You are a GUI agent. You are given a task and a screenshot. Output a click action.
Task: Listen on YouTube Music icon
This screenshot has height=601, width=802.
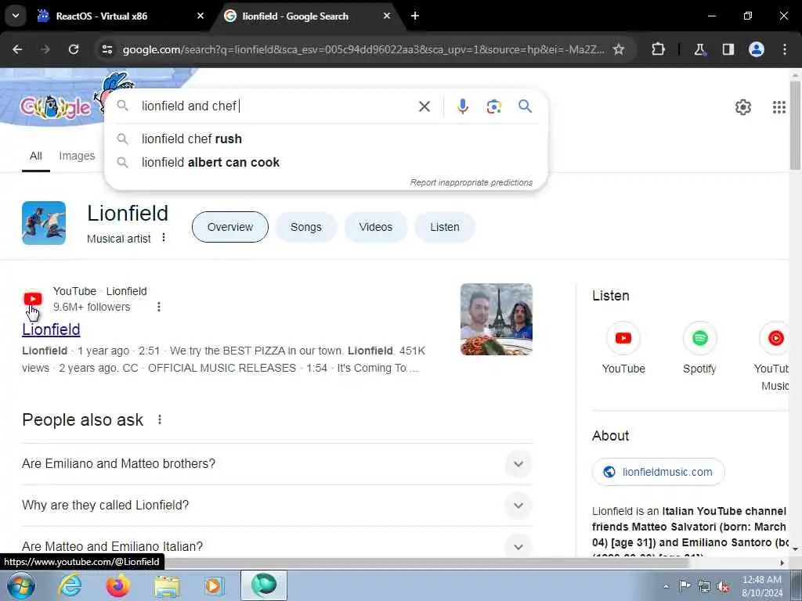click(x=775, y=338)
